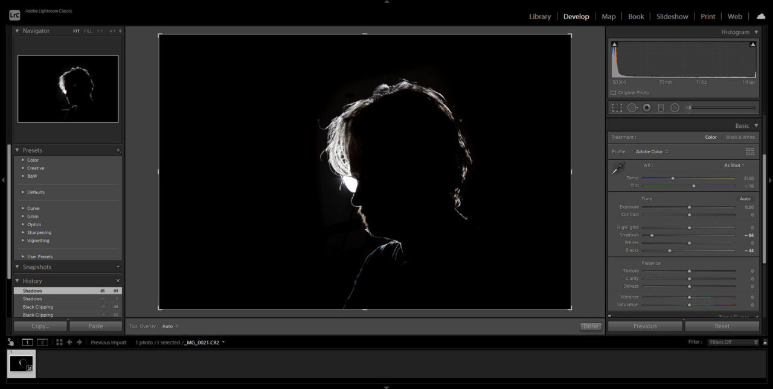Select the Graduated Filter tool
This screenshot has width=773, height=389.
(x=661, y=108)
